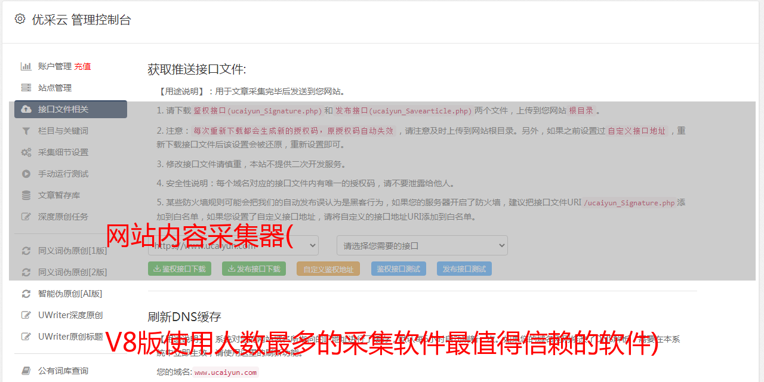This screenshot has width=764, height=382.
Task: Click the /ucaiyun_Signature.php URI text
Action: tap(629, 203)
